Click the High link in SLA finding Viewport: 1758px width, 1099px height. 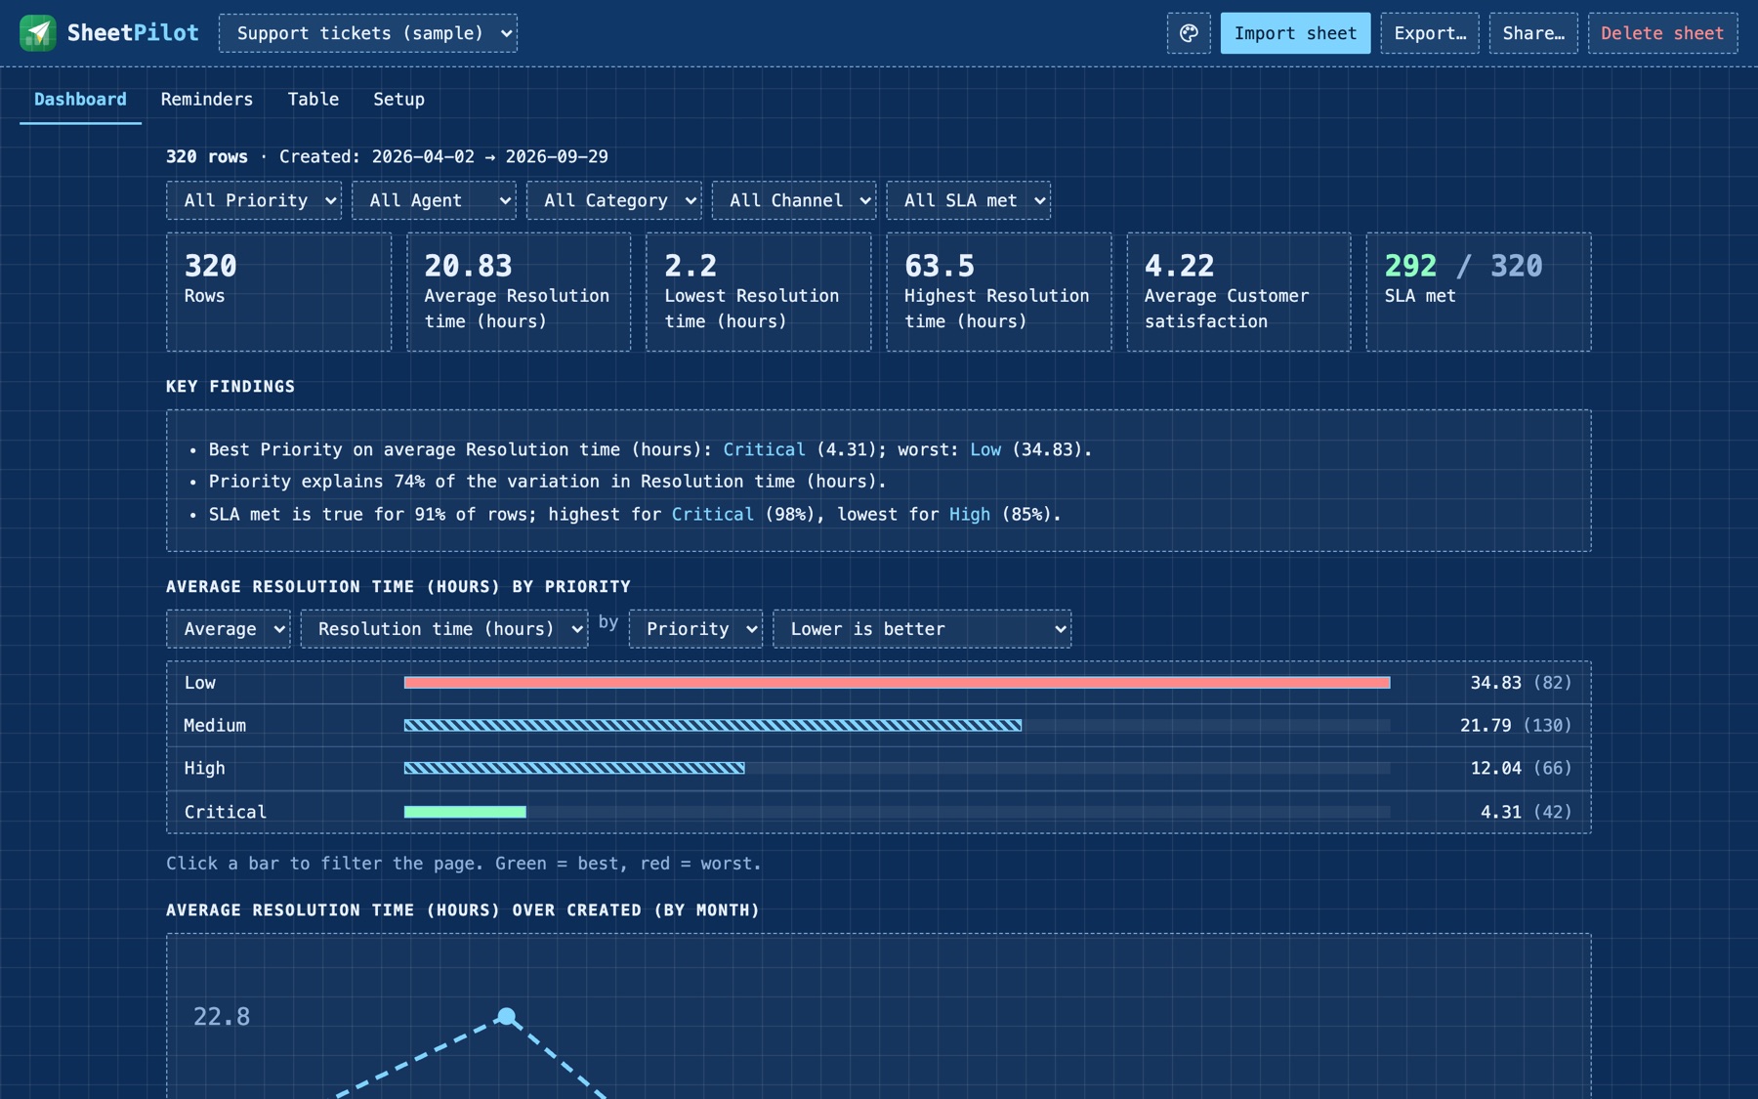pos(970,514)
